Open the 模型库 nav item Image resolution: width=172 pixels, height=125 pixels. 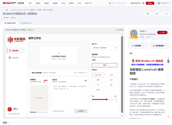pos(38,3)
